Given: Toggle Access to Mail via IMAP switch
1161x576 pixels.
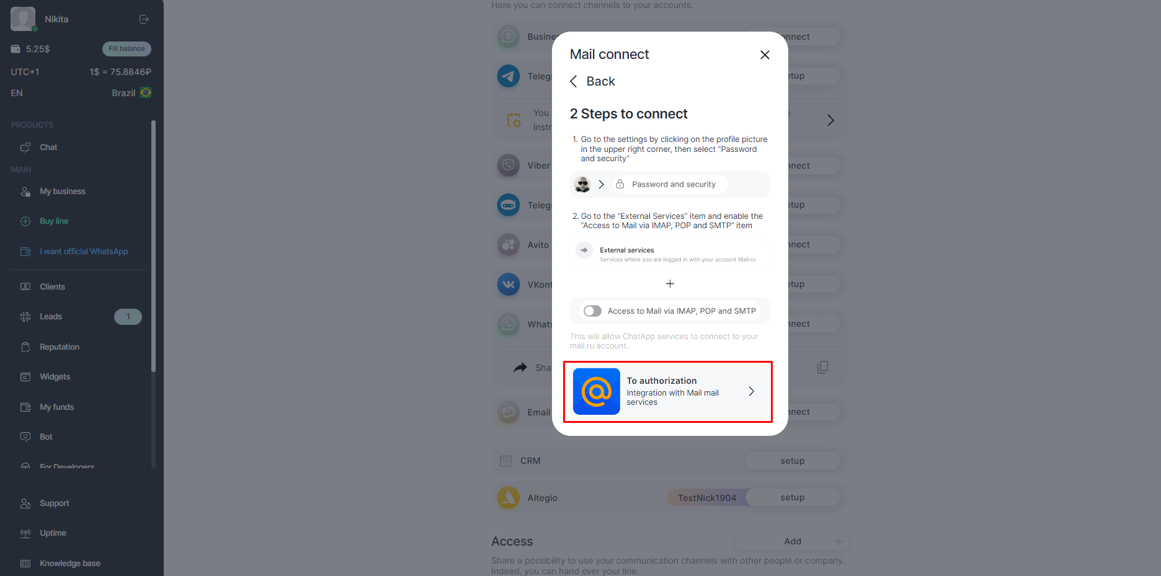Looking at the screenshot, I should [x=592, y=311].
